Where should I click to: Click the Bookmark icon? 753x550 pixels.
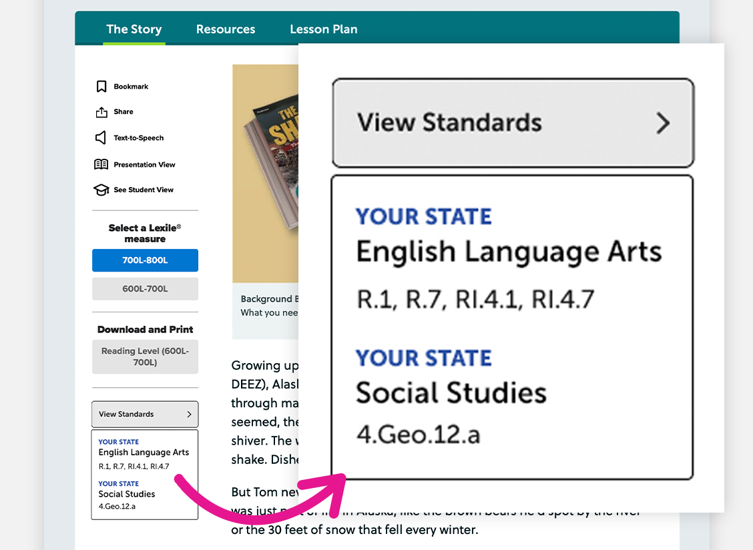(x=101, y=87)
